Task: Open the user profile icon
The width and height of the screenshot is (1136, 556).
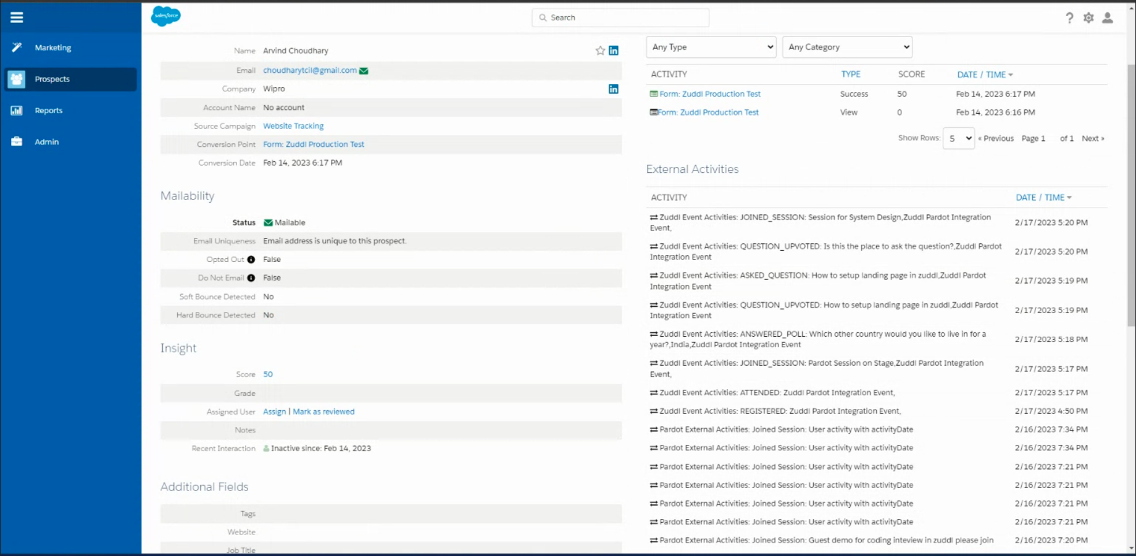Action: pos(1108,18)
